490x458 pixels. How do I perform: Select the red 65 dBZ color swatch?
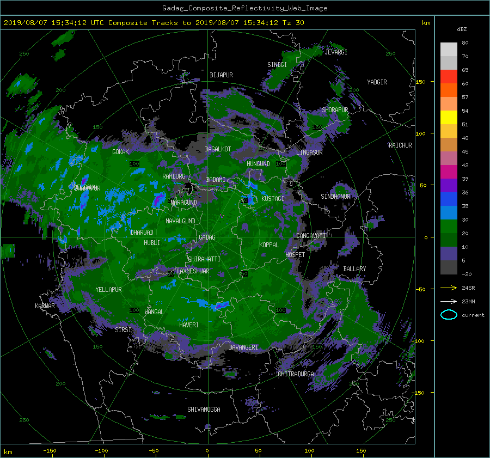[x=449, y=76]
